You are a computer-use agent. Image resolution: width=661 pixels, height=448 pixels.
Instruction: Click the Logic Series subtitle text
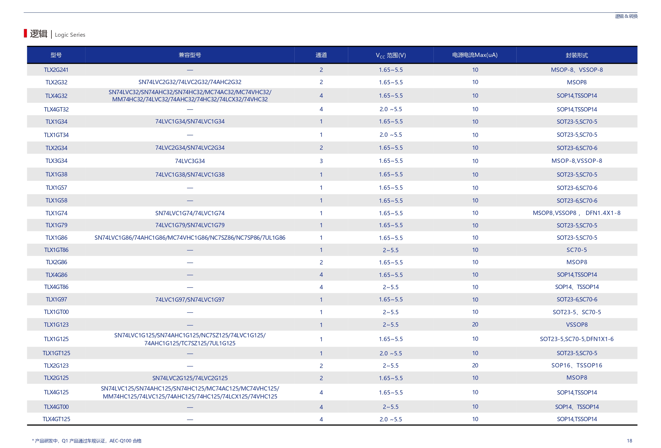click(x=70, y=35)
